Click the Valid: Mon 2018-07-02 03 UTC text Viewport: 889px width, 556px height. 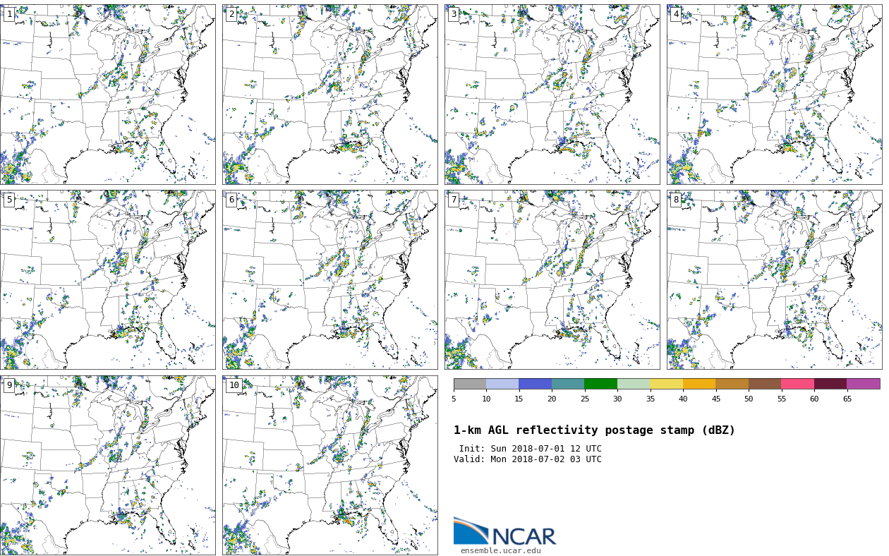pyautogui.click(x=528, y=459)
